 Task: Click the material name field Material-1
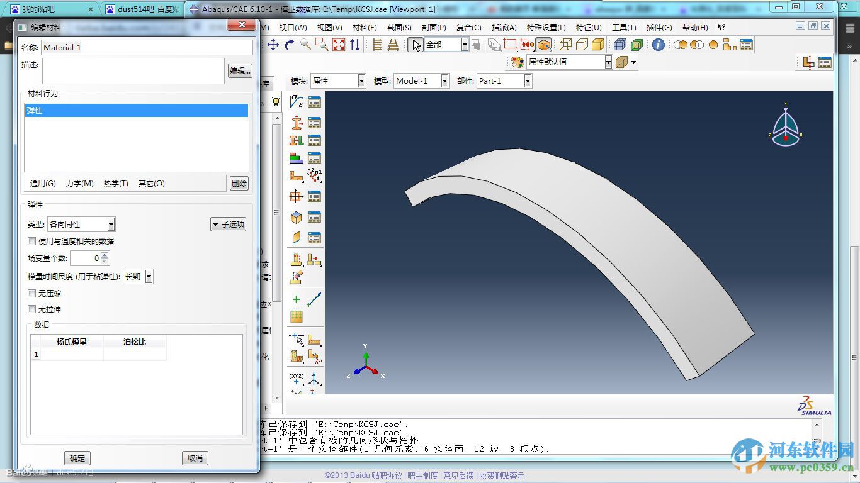point(147,47)
